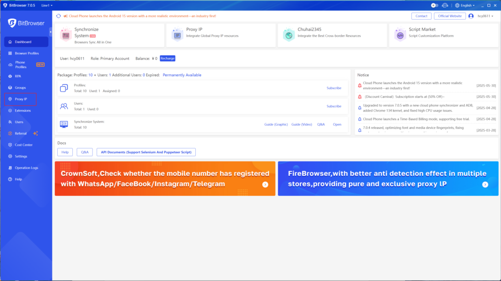Click the Extensions icon in sidebar
The image size is (501, 281).
(10, 111)
